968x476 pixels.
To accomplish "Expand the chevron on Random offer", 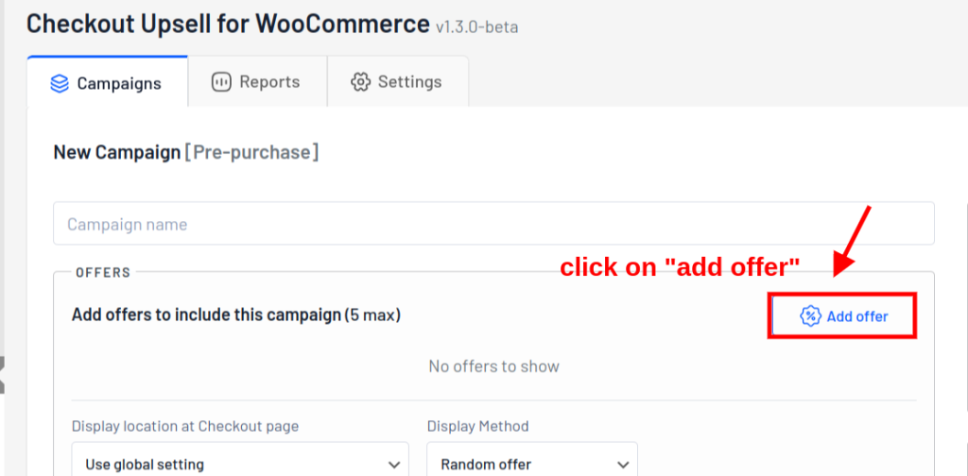I will click(x=623, y=465).
